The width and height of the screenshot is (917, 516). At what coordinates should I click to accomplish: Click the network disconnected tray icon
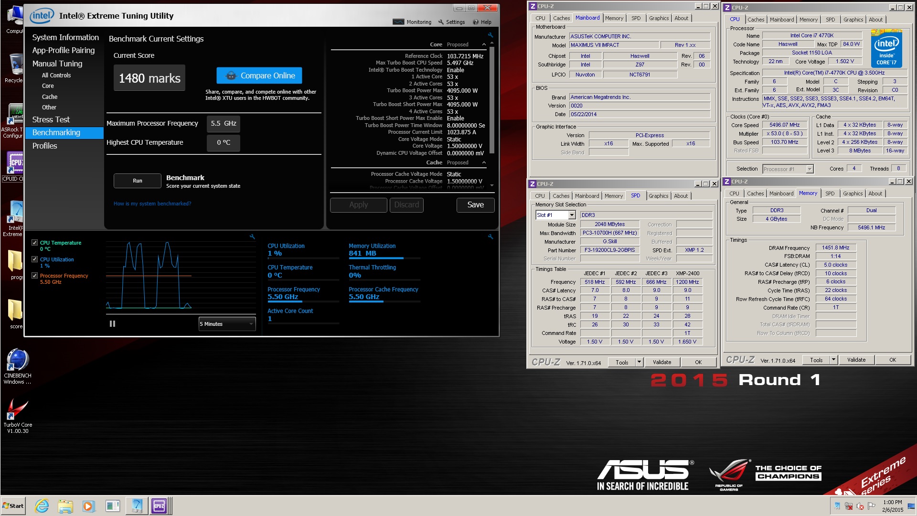pos(849,505)
